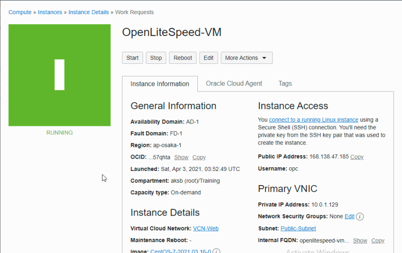Open the Tags tab
The image size is (402, 253).
click(x=285, y=83)
